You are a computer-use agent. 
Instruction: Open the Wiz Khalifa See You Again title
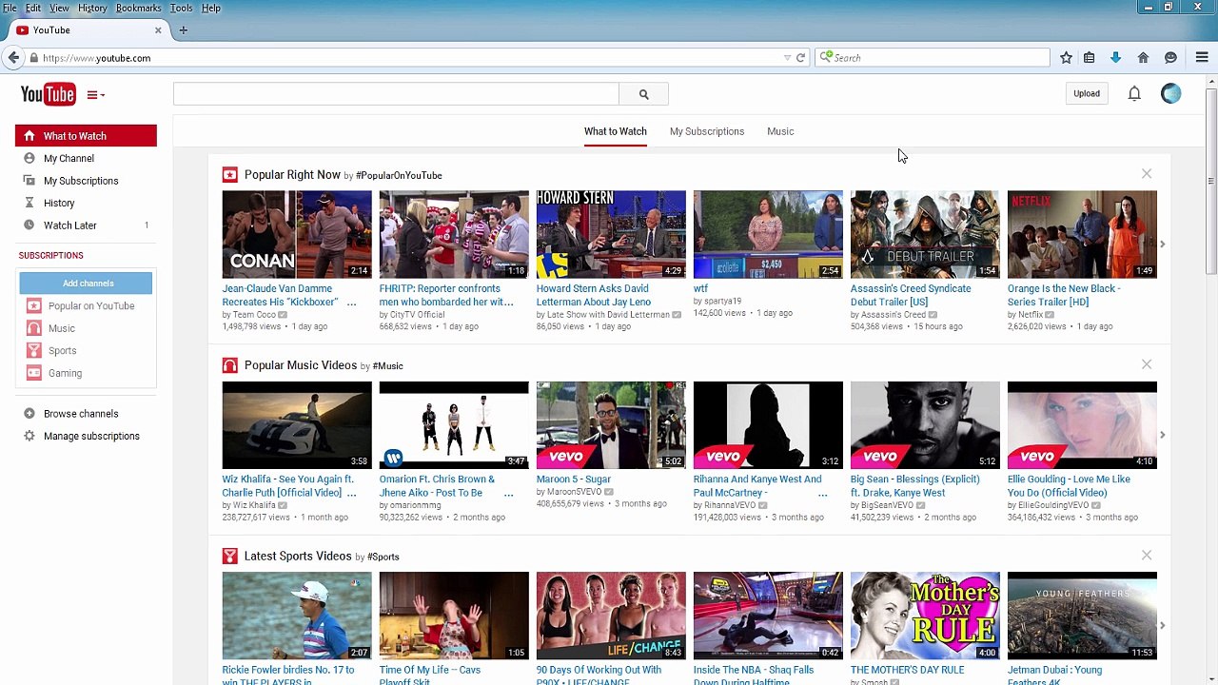[288, 486]
